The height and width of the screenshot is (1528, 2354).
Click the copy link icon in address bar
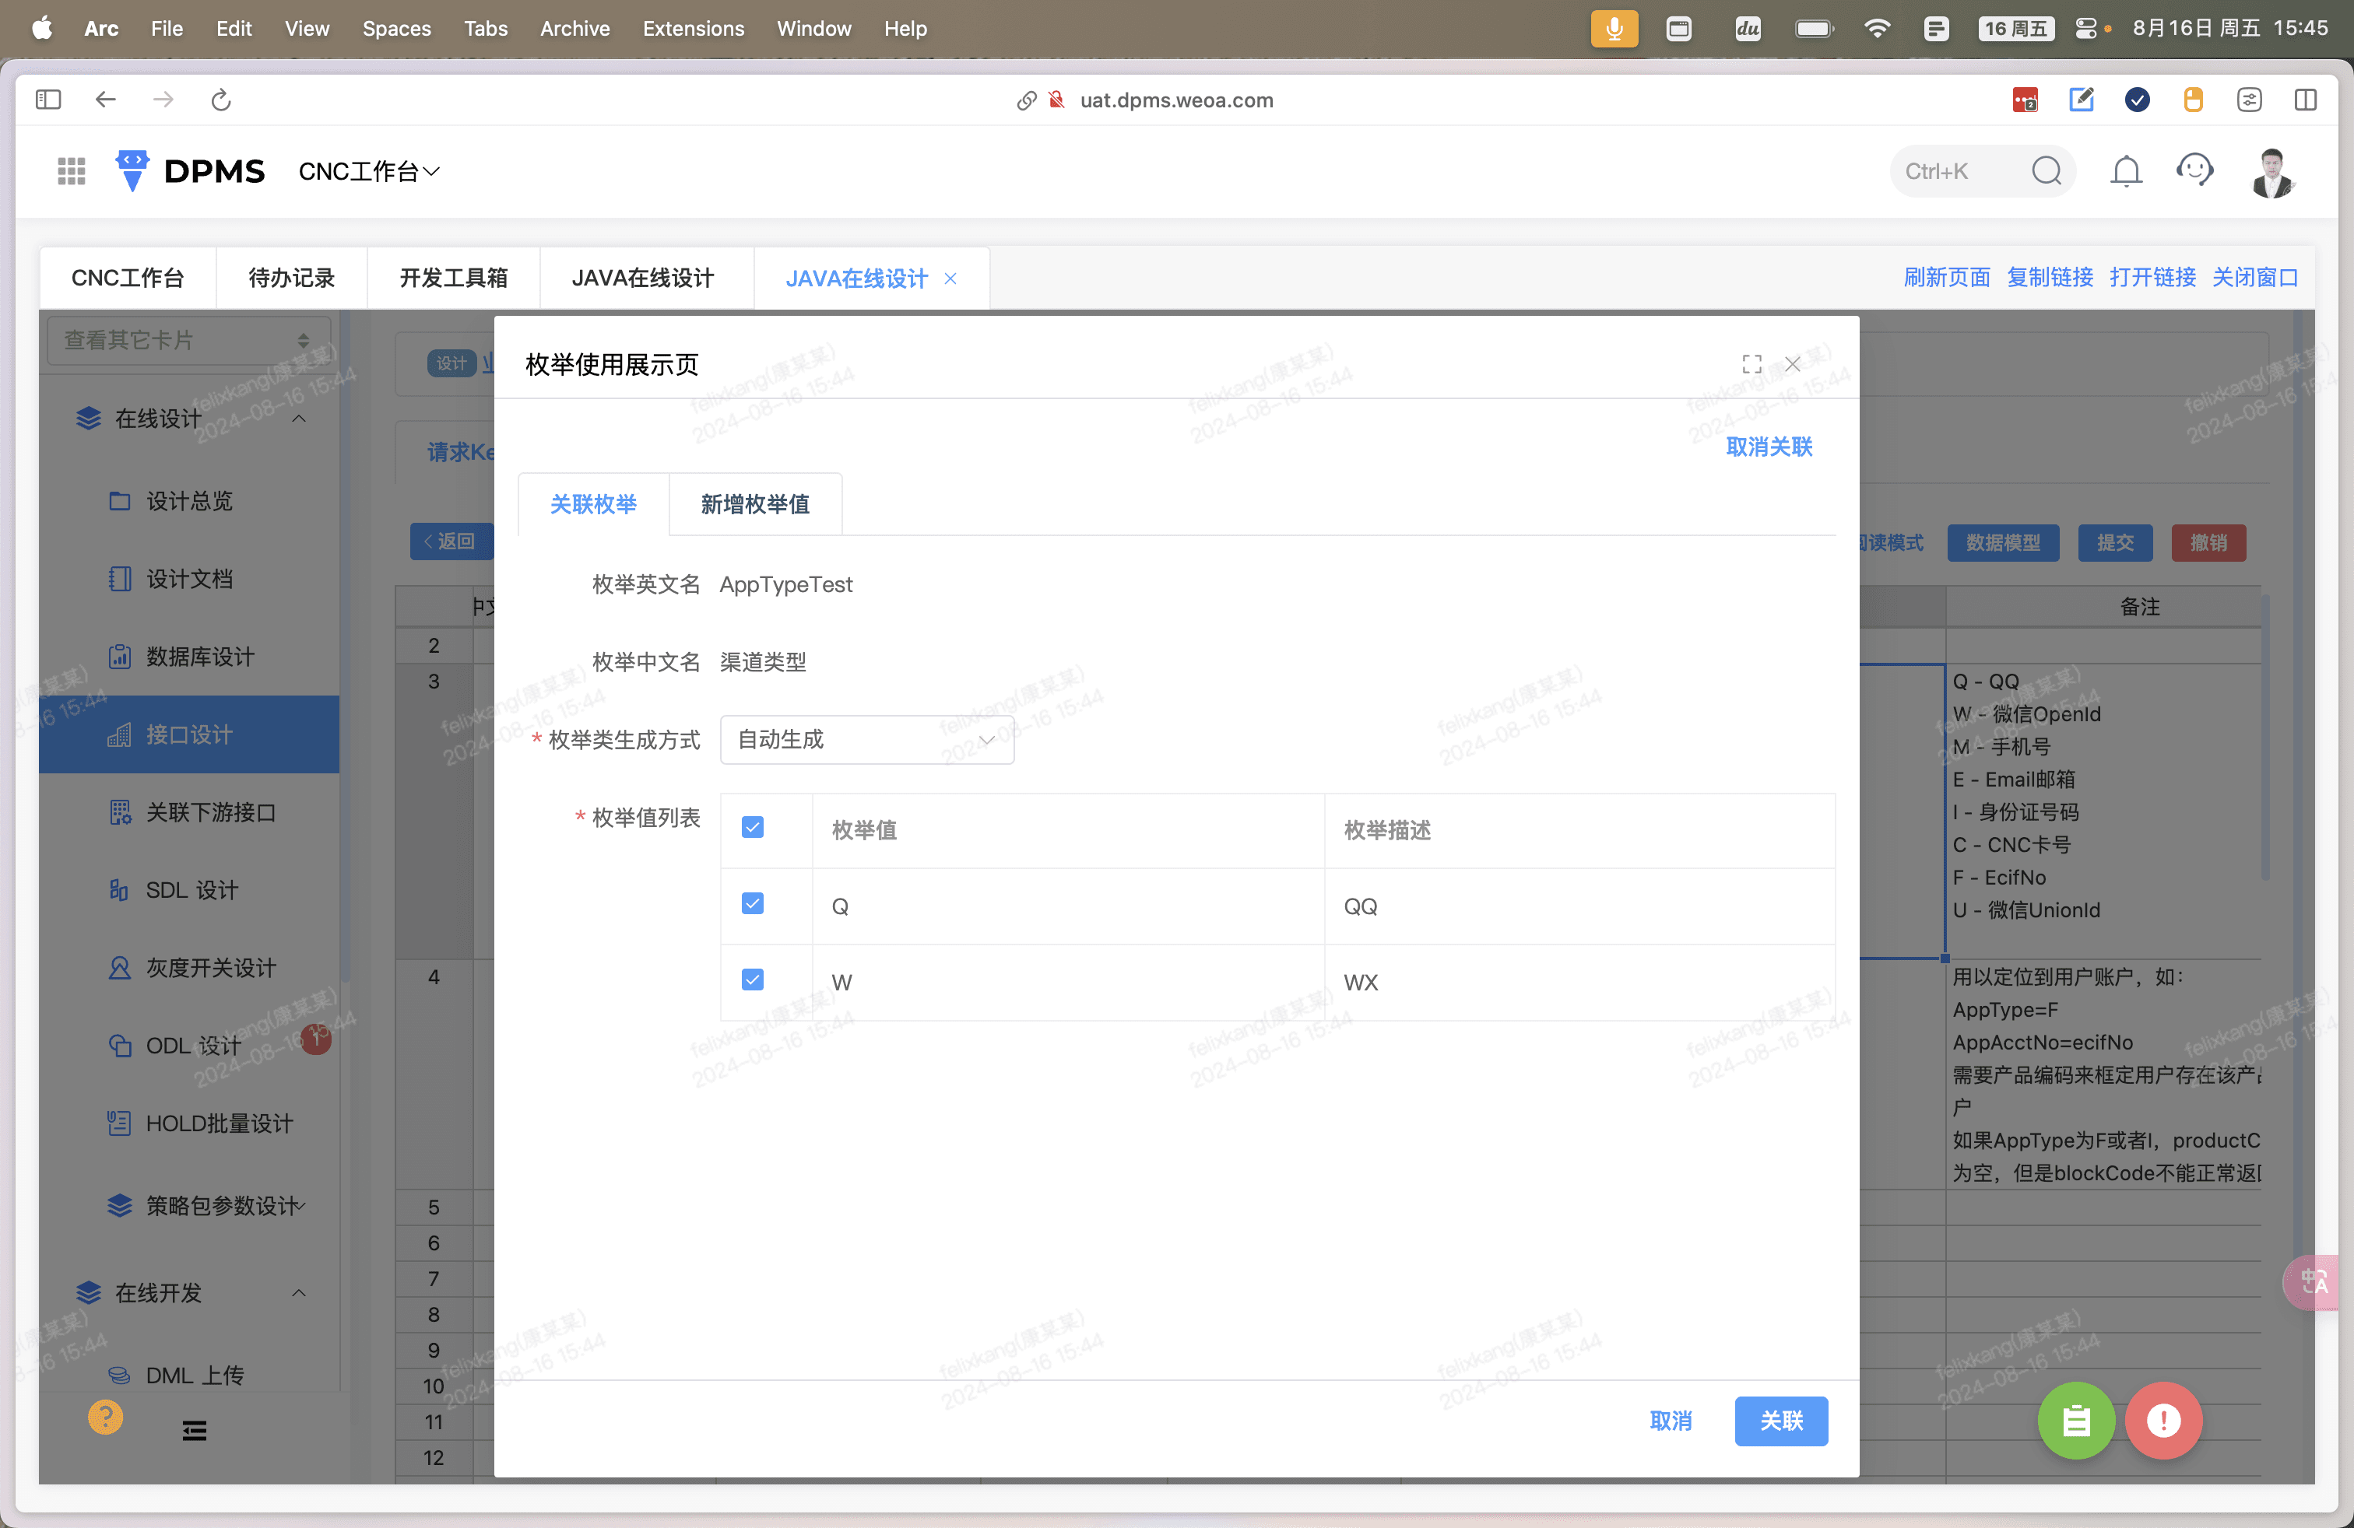1027,100
